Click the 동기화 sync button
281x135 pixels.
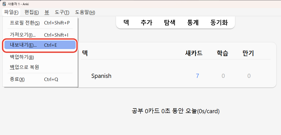[219, 23]
